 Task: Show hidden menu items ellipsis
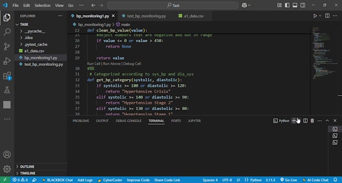point(81,5)
